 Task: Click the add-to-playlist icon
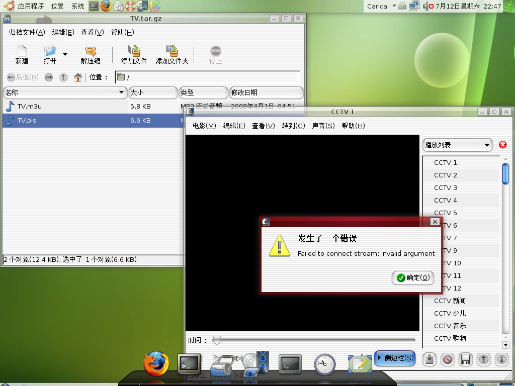tap(429, 359)
